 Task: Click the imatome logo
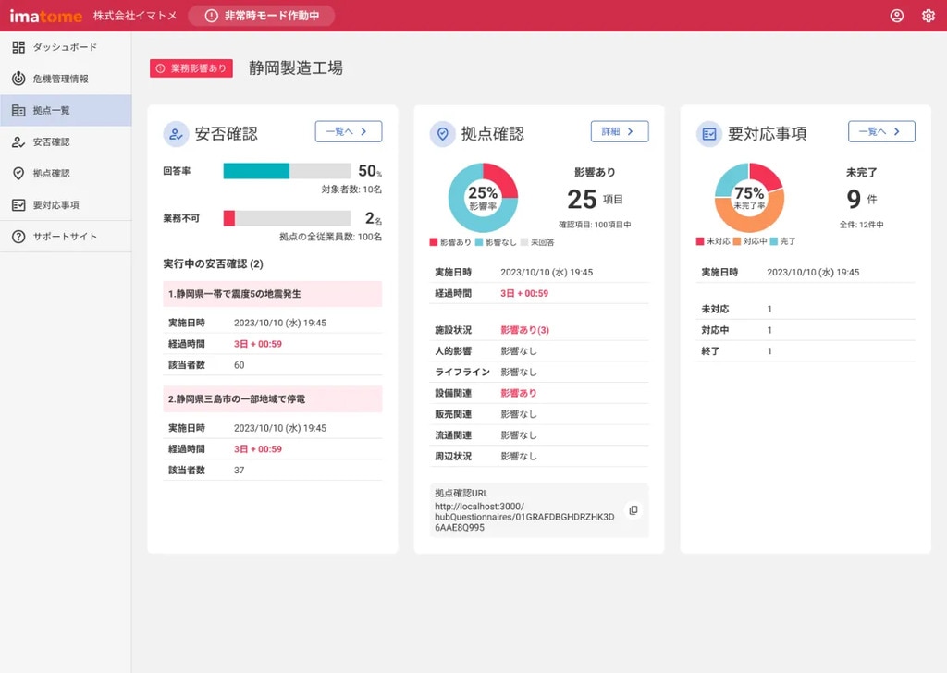pyautogui.click(x=44, y=16)
